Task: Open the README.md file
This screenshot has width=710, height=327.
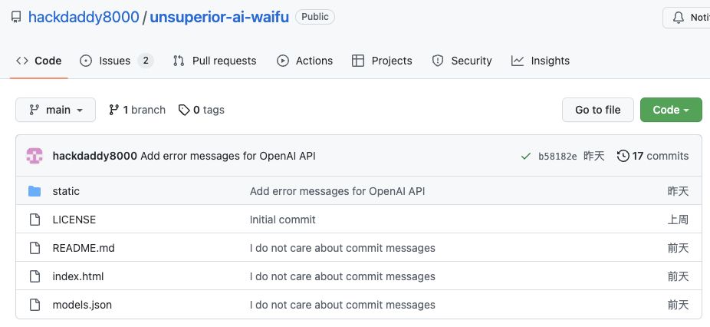Action: coord(84,248)
